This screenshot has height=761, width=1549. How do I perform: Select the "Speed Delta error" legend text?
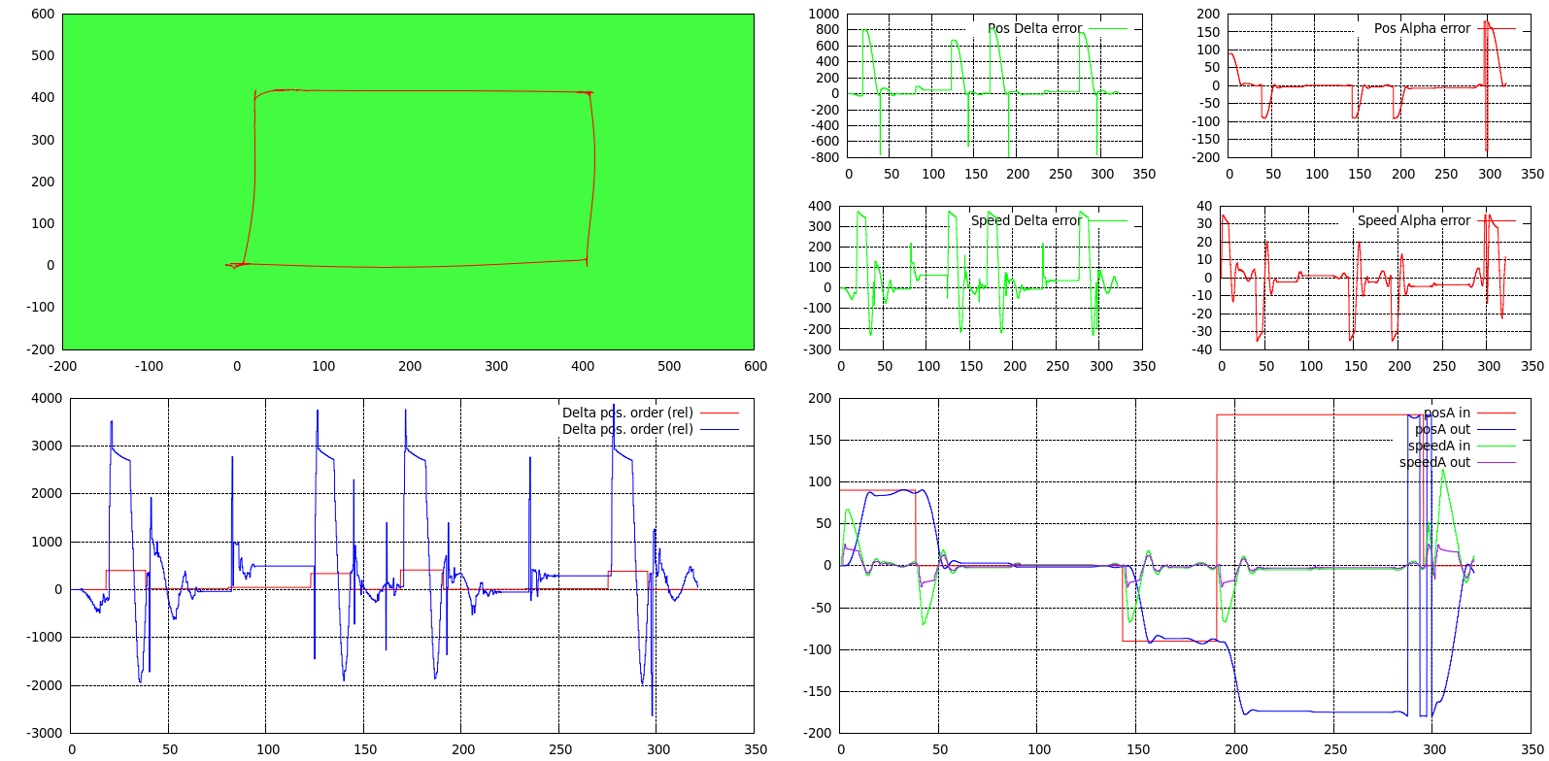point(1026,220)
